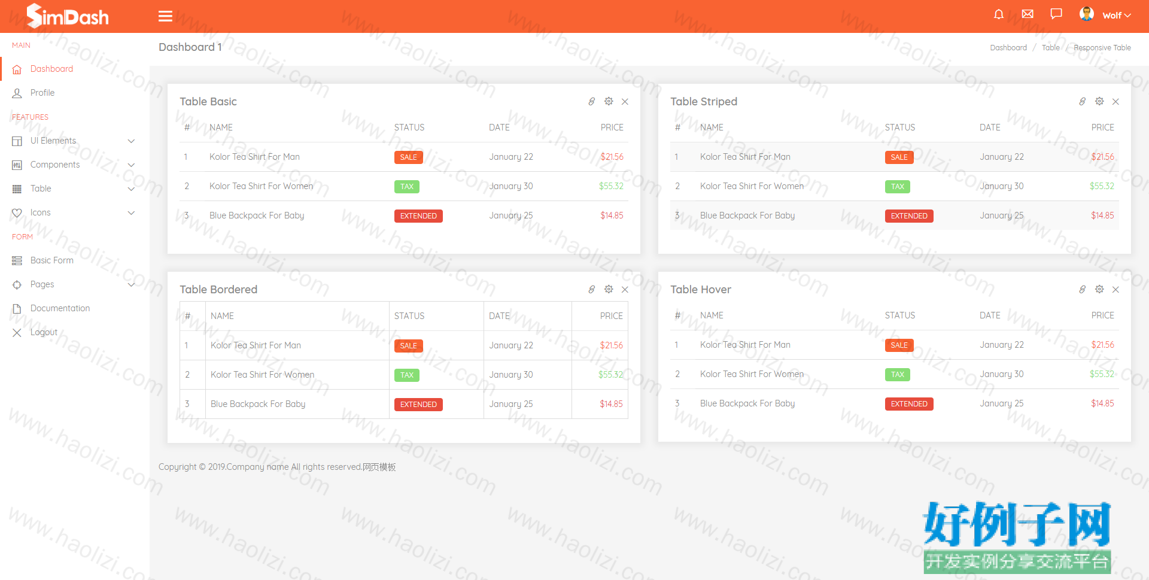This screenshot has width=1149, height=580.
Task: Click the footer copyright text
Action: point(277,467)
